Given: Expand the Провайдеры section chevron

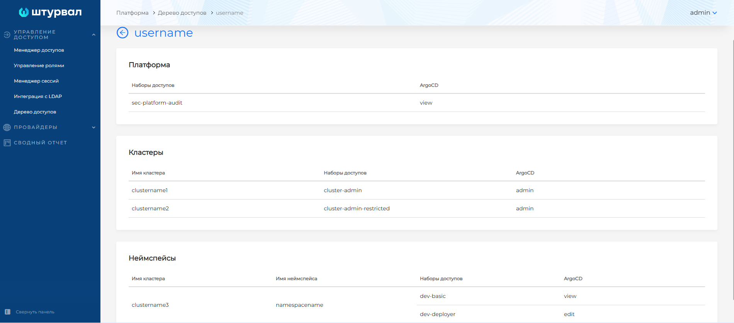Looking at the screenshot, I should tap(93, 127).
